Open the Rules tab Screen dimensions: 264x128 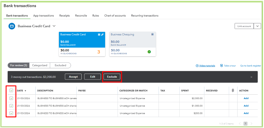pos(96,16)
